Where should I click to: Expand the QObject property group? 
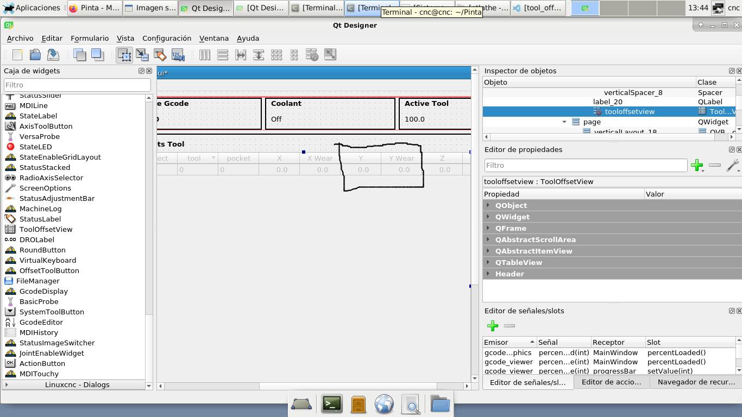tap(488, 205)
